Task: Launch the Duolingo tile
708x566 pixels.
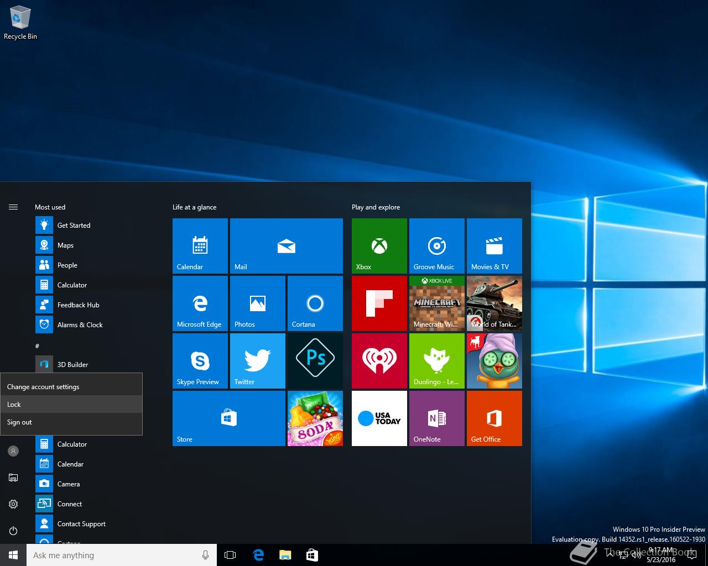Action: point(437,361)
